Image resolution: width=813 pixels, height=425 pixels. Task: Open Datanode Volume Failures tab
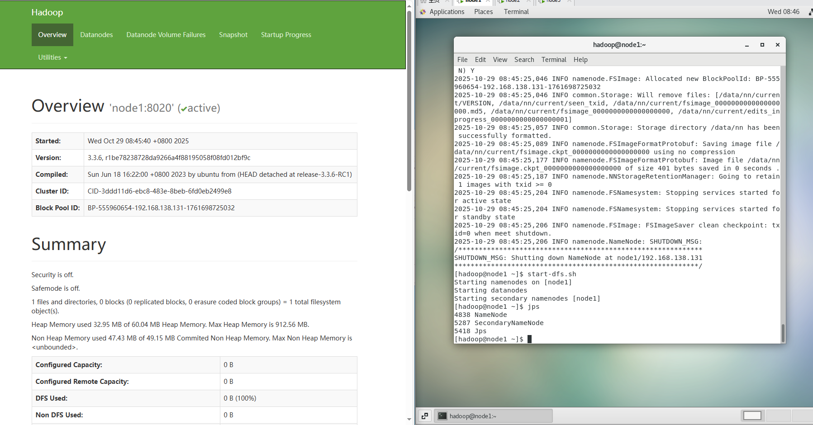click(x=166, y=35)
